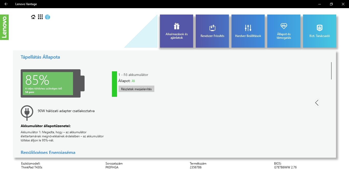The width and height of the screenshot is (349, 175).
Task: Click the heartbeat health icon
Action: (x=284, y=26)
